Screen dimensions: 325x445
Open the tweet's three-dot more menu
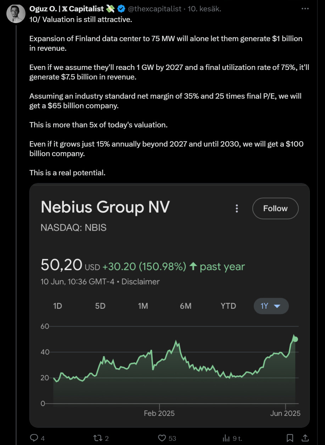pyautogui.click(x=304, y=9)
